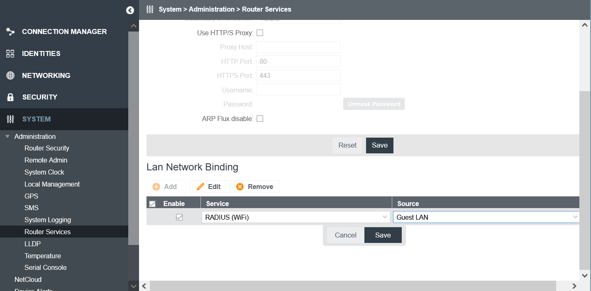591x291 pixels.
Task: Click the sidebar scrollbar thumb
Action: (134, 138)
